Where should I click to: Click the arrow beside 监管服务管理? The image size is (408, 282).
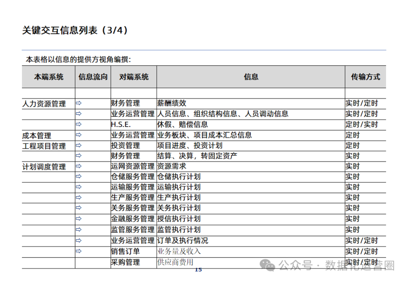pos(79,230)
